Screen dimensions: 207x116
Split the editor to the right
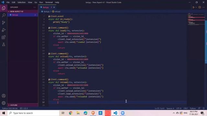200,7
